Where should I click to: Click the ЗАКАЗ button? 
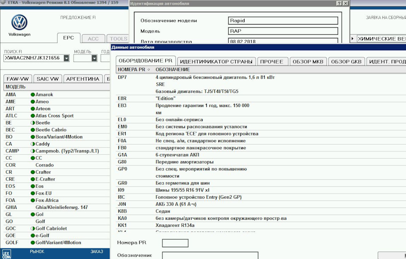[x=96, y=252]
